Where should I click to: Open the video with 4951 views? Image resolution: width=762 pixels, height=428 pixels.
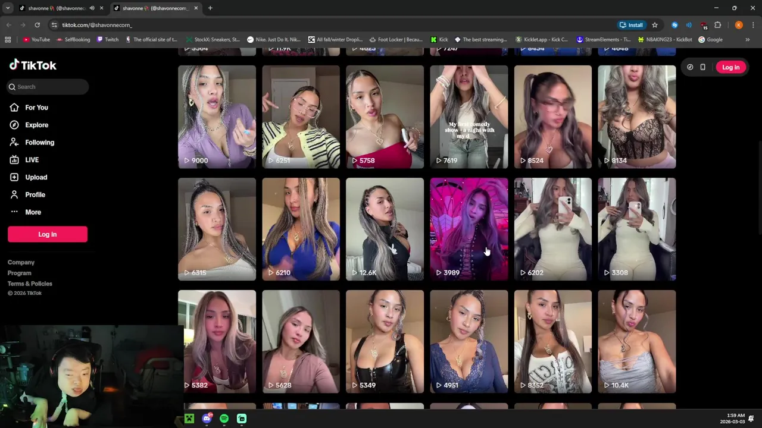(469, 342)
